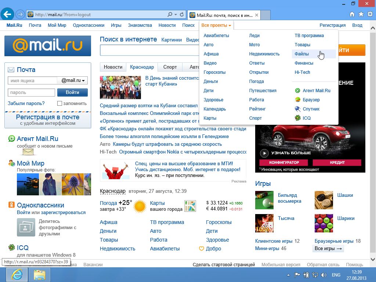Viewport: 376px width, 282px height.
Task: Click the Спутник icon in the projects menu
Action: pos(297,109)
